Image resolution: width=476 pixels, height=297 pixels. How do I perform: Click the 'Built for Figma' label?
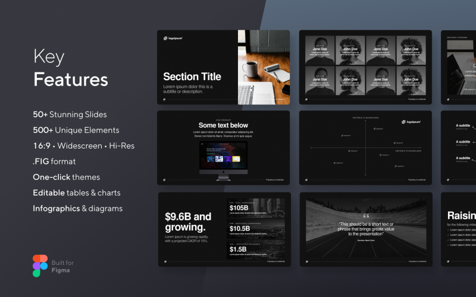click(62, 266)
